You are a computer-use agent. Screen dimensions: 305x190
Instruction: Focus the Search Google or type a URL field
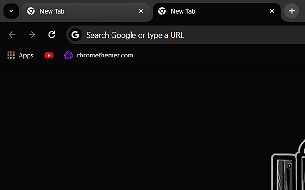(x=186, y=35)
